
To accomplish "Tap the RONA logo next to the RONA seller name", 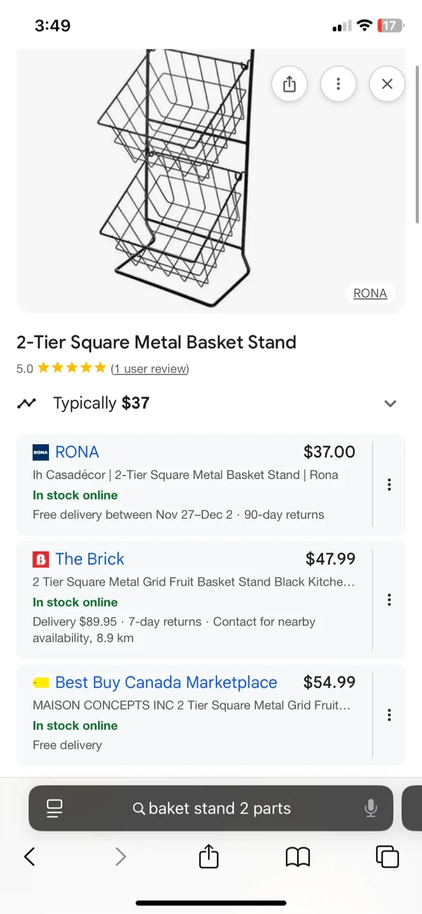I will [x=39, y=452].
